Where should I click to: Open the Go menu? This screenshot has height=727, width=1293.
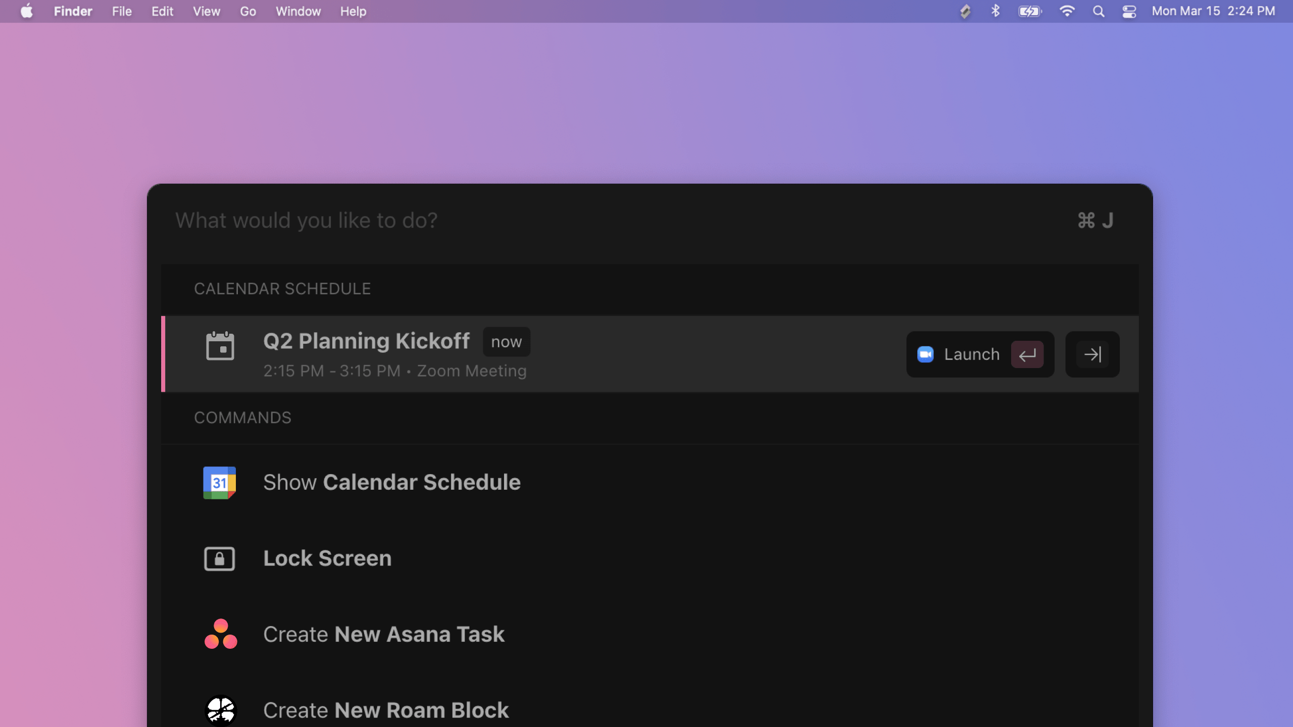[x=247, y=11]
